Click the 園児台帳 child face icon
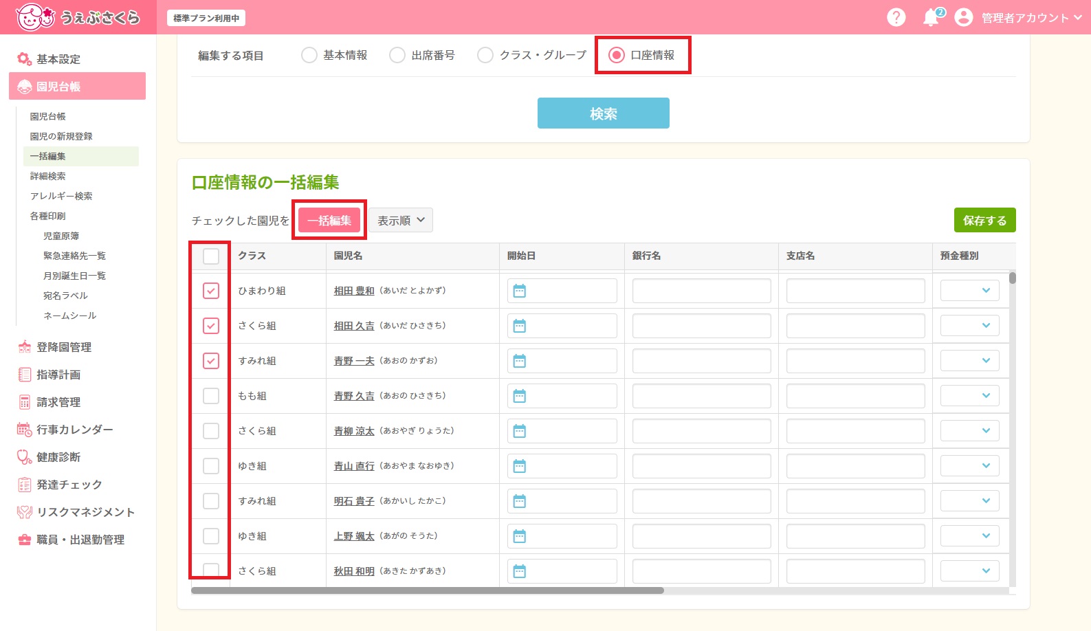 coord(24,87)
